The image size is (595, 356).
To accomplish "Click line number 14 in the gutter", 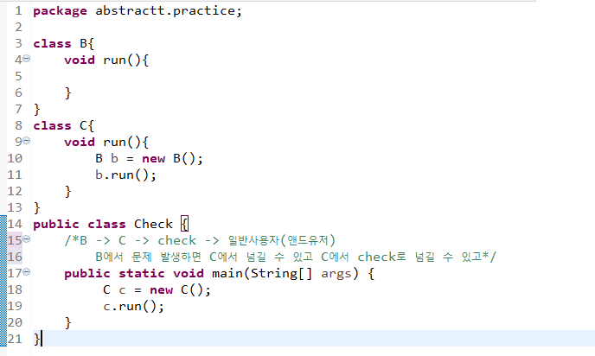I will pyautogui.click(x=15, y=224).
